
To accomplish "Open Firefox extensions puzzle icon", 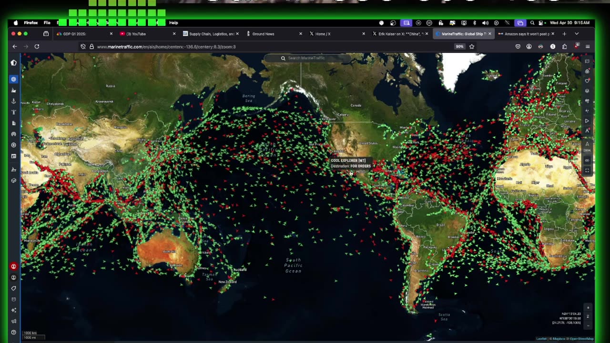I will (564, 47).
